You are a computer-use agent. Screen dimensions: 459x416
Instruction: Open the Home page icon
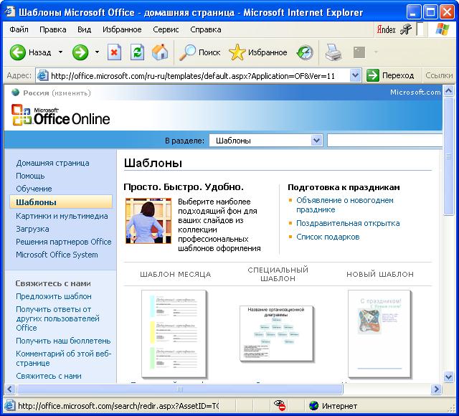160,52
